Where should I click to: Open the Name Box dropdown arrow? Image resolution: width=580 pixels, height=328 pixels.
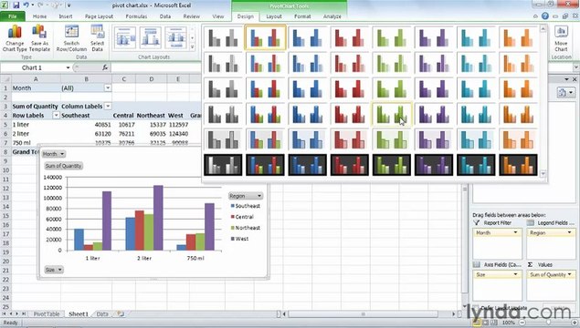pyautogui.click(x=68, y=67)
